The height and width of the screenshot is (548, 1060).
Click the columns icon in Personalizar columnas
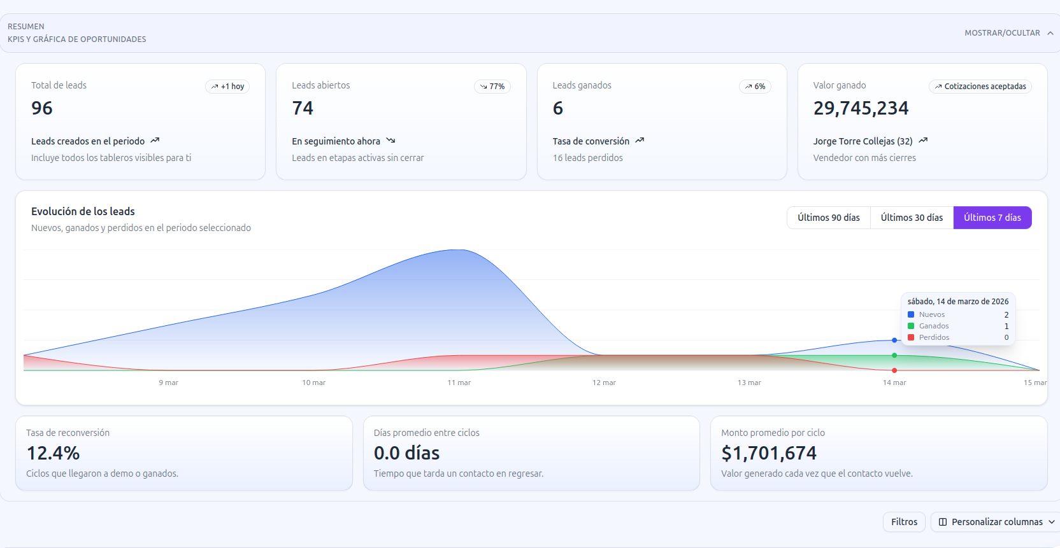pos(943,522)
